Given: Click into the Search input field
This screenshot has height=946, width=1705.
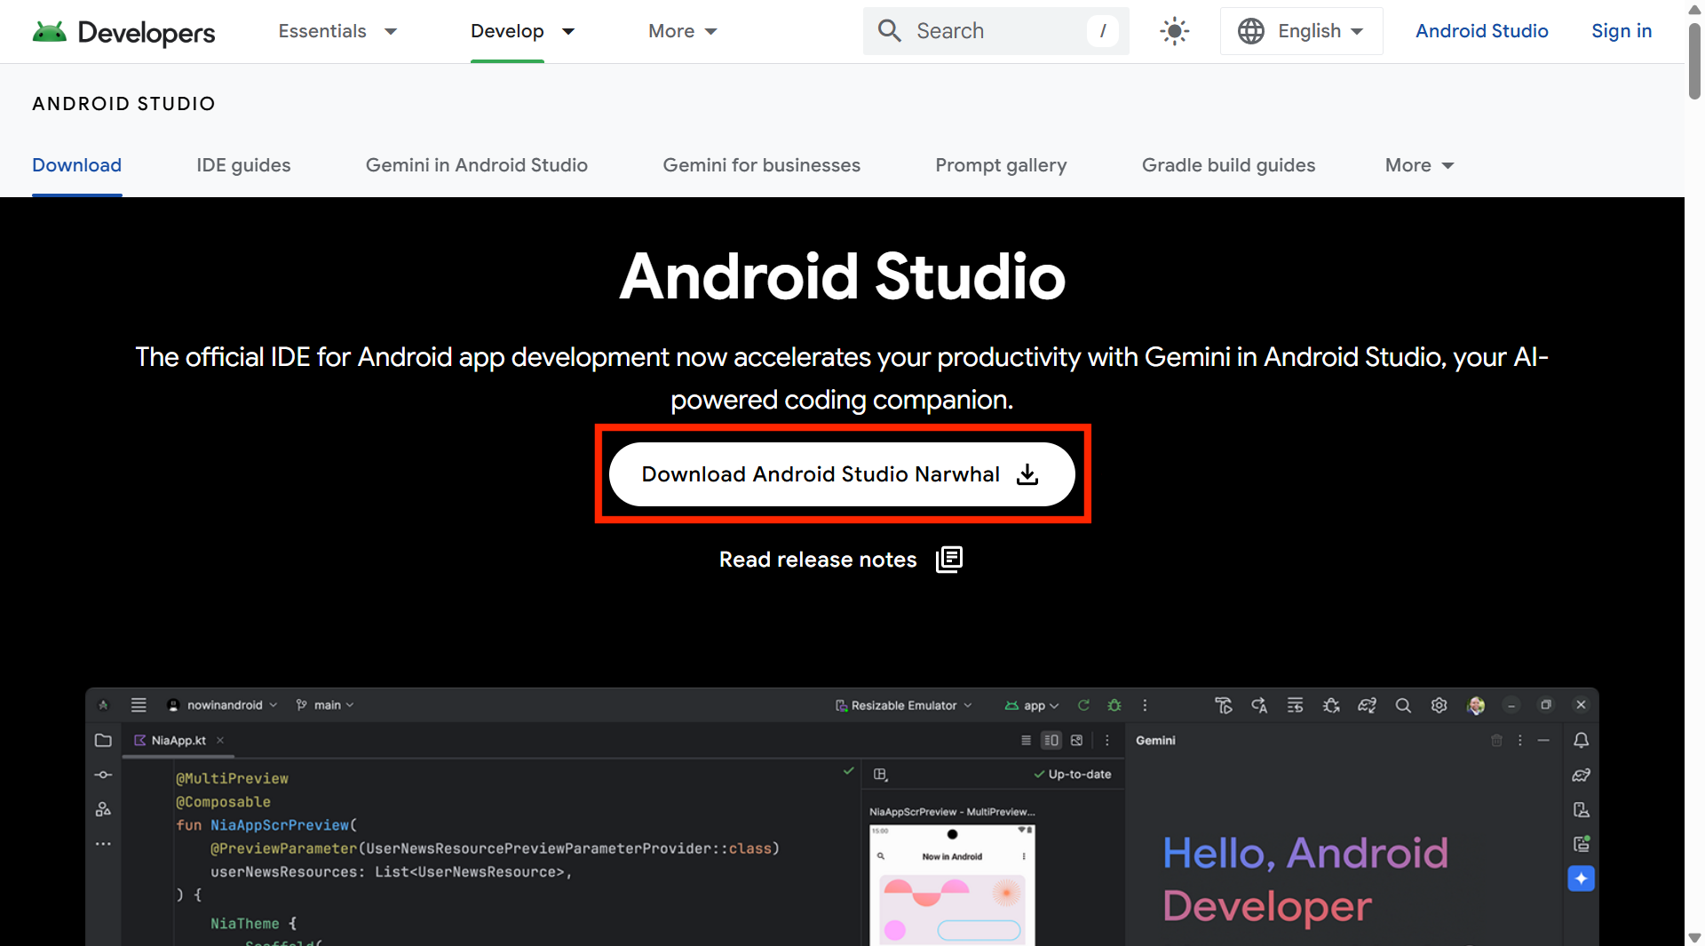Looking at the screenshot, I should coord(996,31).
